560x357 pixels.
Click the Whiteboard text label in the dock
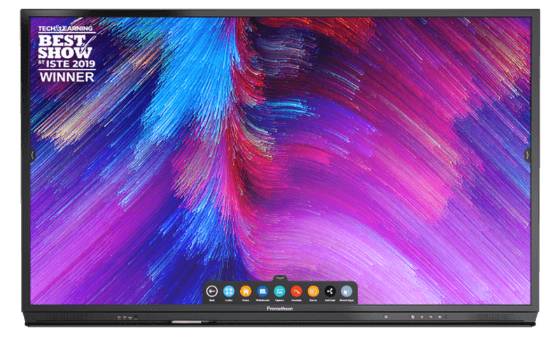coord(262,300)
